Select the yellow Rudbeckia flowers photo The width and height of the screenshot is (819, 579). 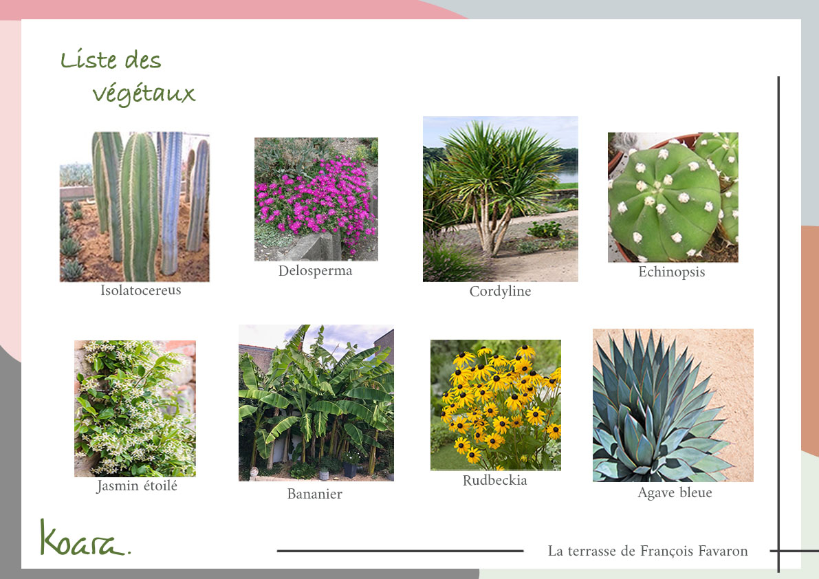click(x=495, y=405)
